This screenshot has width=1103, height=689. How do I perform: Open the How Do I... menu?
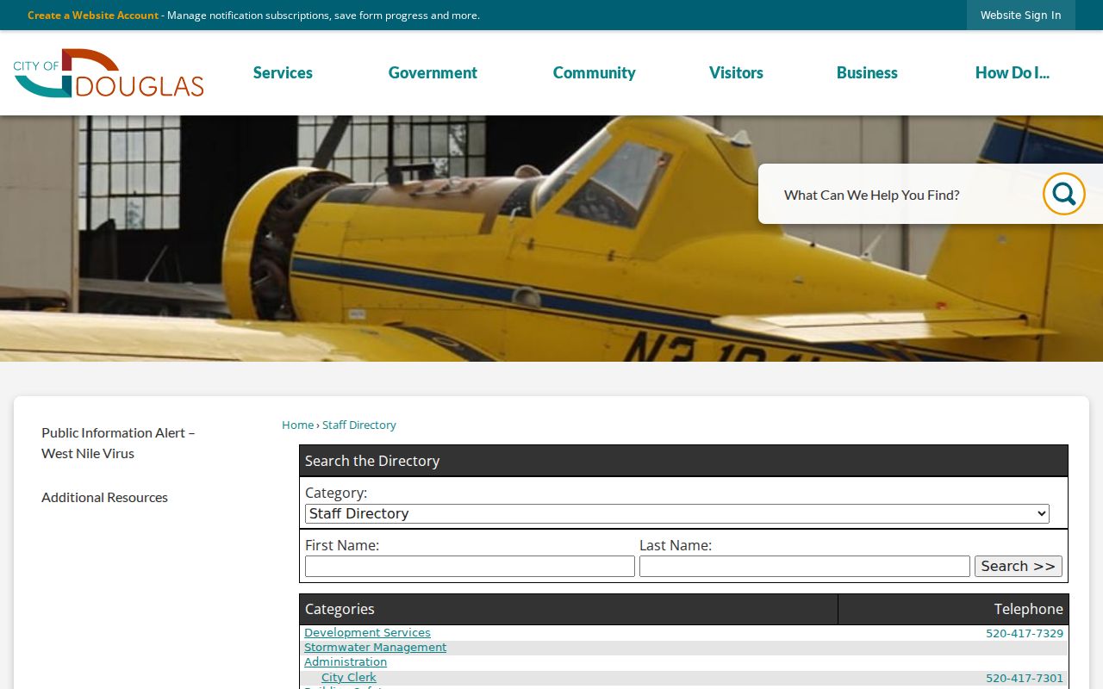click(x=1012, y=73)
